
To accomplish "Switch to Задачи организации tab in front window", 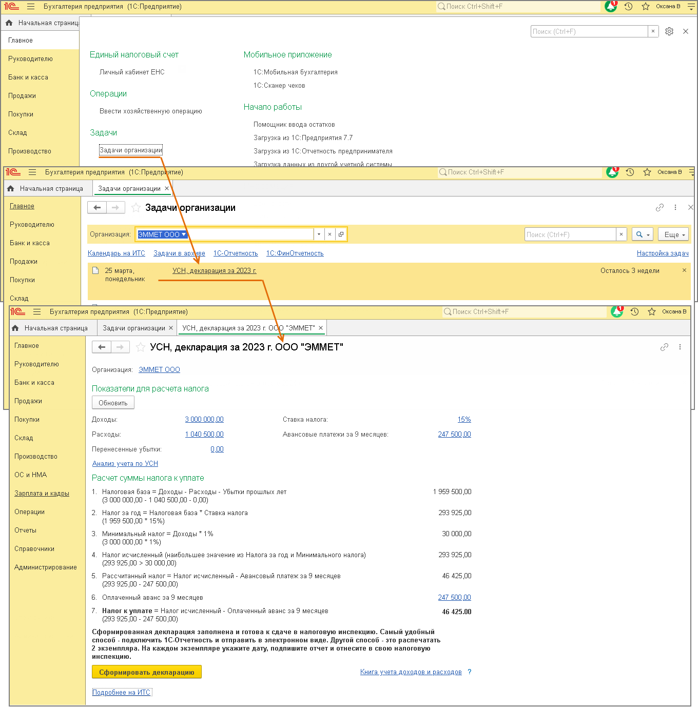I will click(x=134, y=328).
